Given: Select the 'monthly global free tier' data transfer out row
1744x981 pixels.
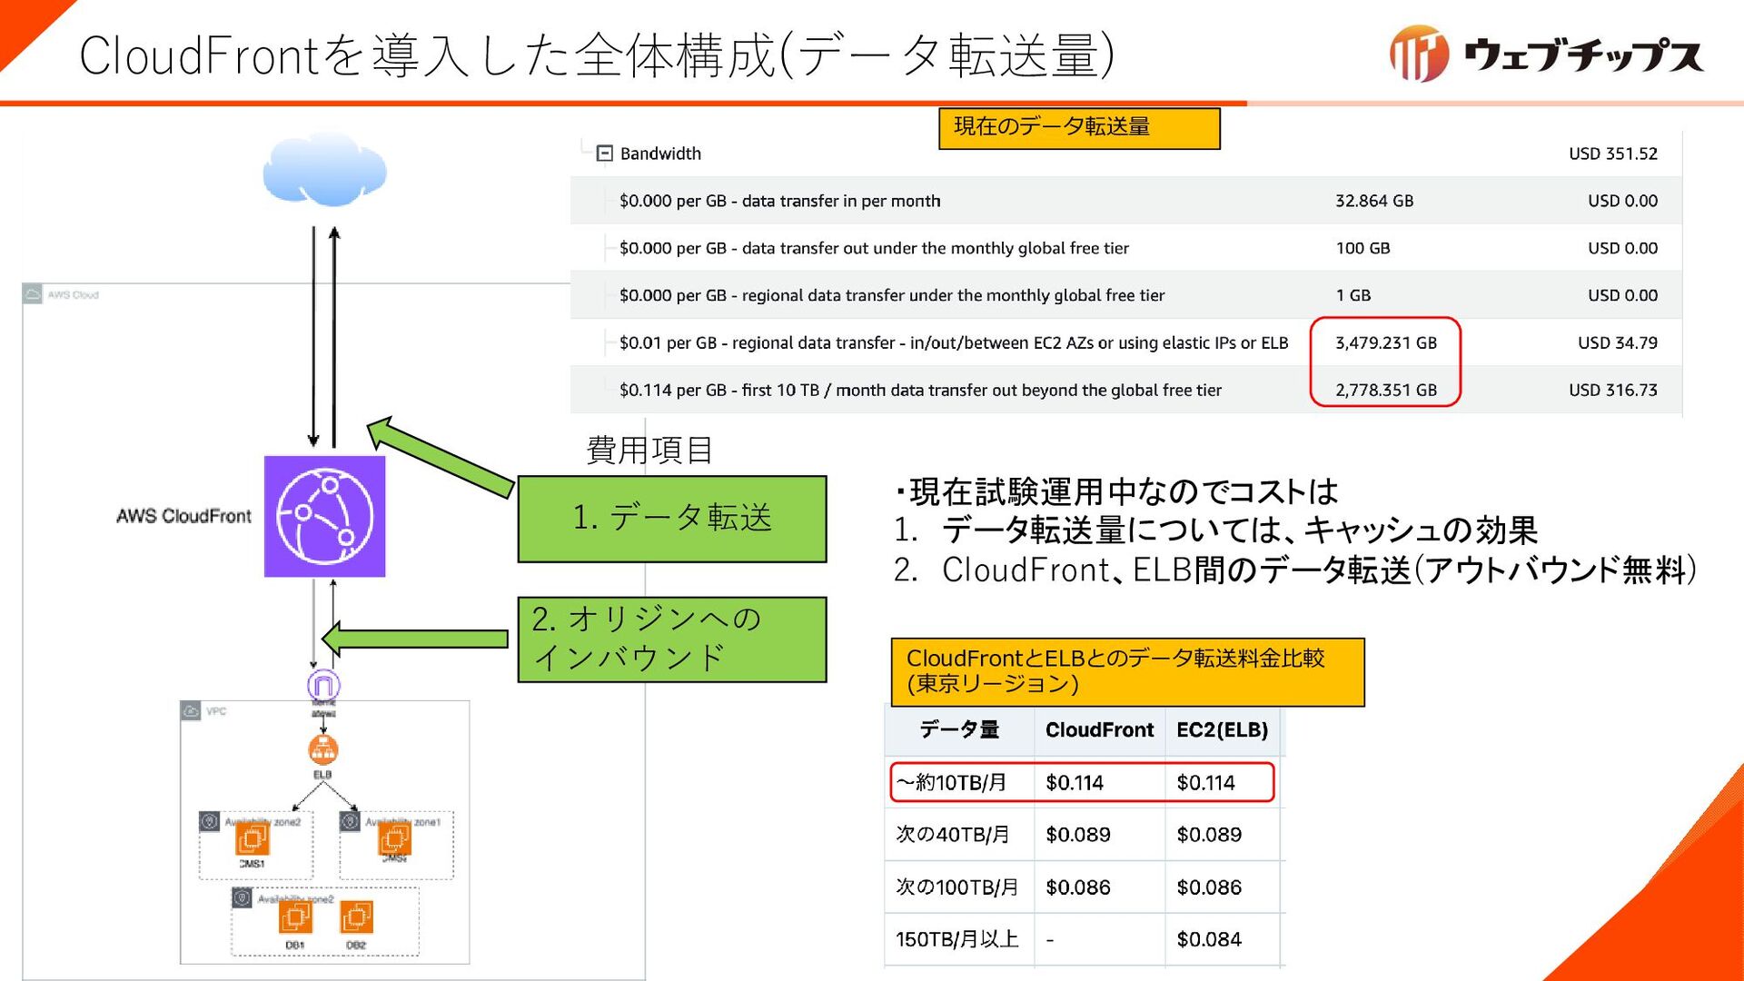Looking at the screenshot, I should pos(1125,248).
